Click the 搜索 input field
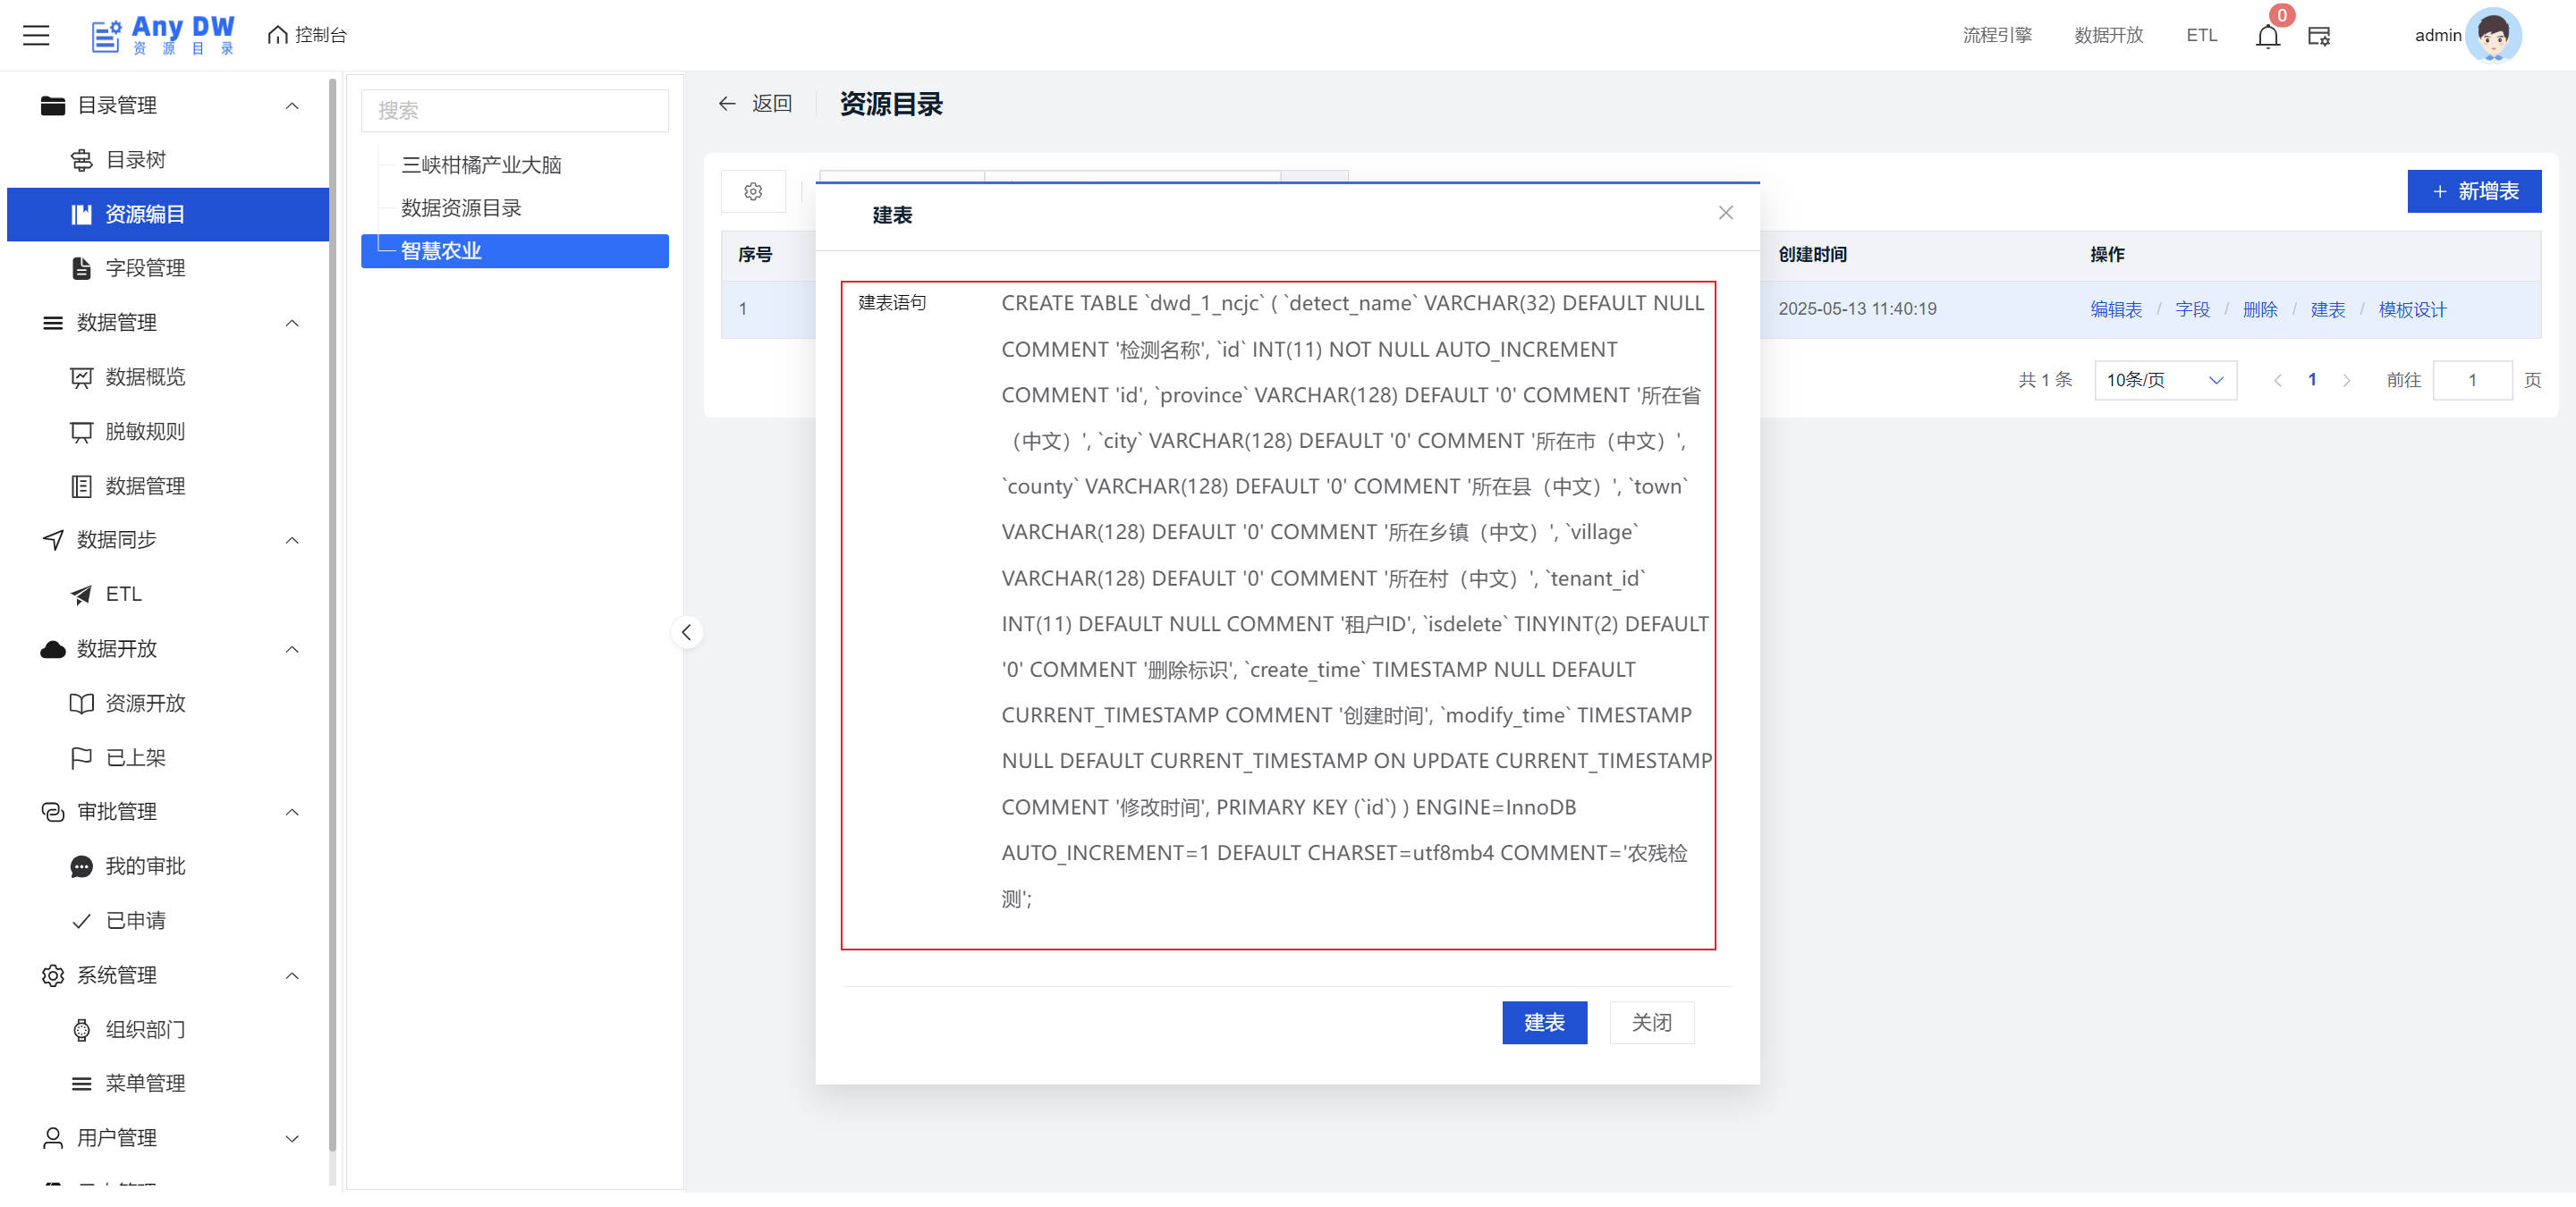This screenshot has height=1207, width=2576. click(514, 111)
